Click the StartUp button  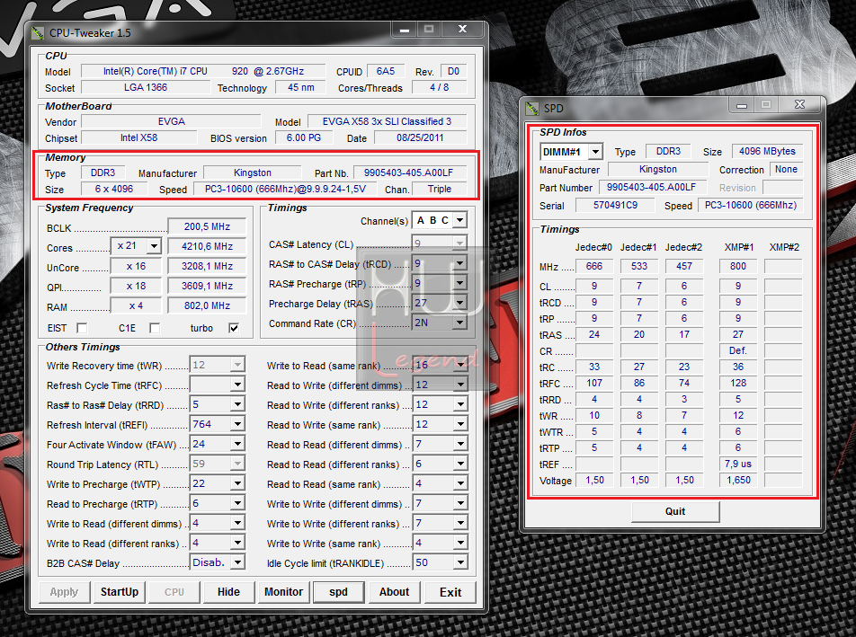(120, 592)
